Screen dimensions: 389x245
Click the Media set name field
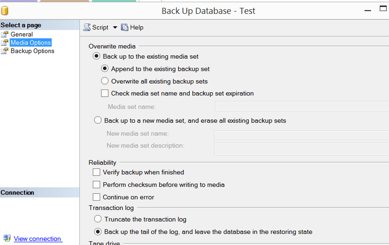pos(302,106)
